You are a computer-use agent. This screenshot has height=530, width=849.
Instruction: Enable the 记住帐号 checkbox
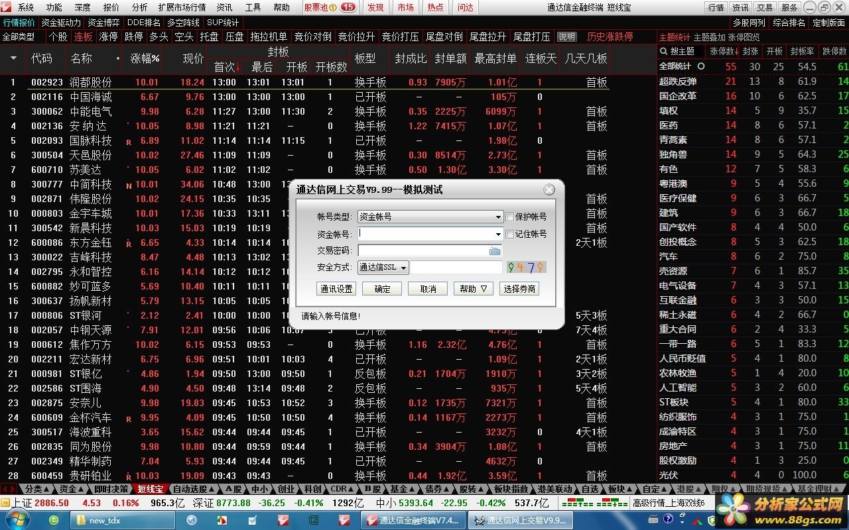click(509, 234)
